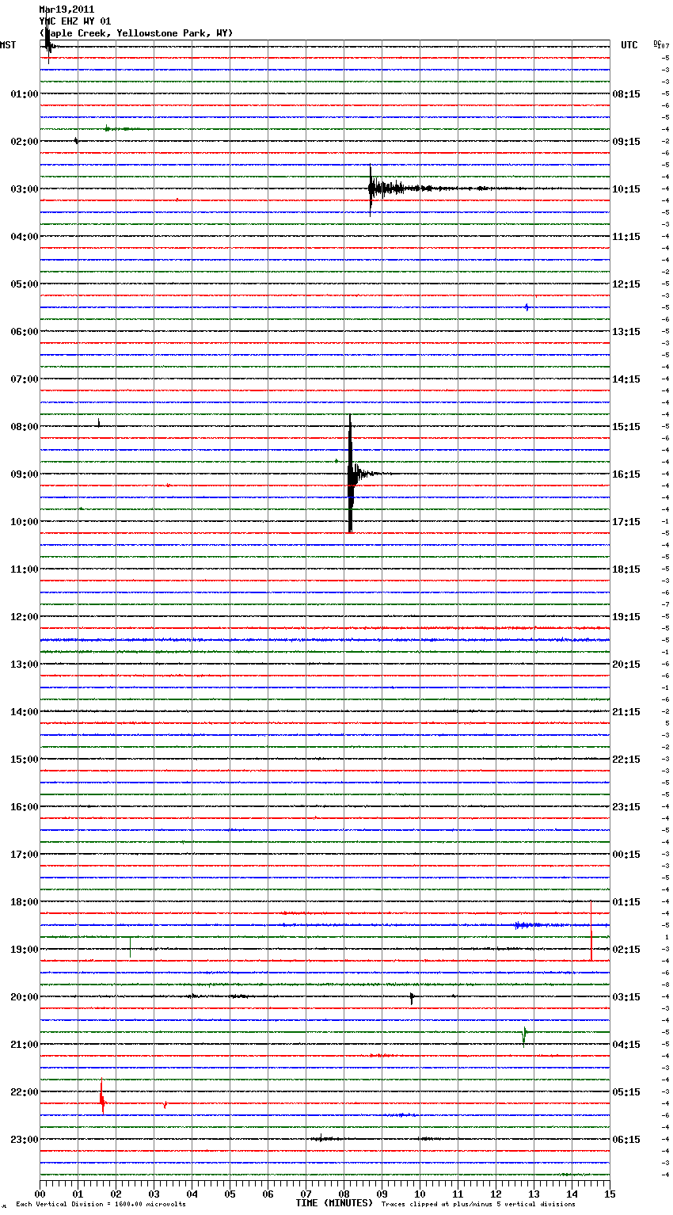Click the MST time label 10:00

[x=25, y=522]
